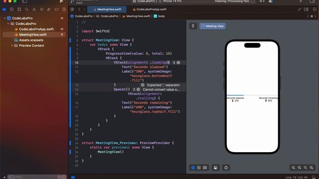Open the Breakpoint navigator
This screenshot has height=179, width=319.
click(x=56, y=9)
